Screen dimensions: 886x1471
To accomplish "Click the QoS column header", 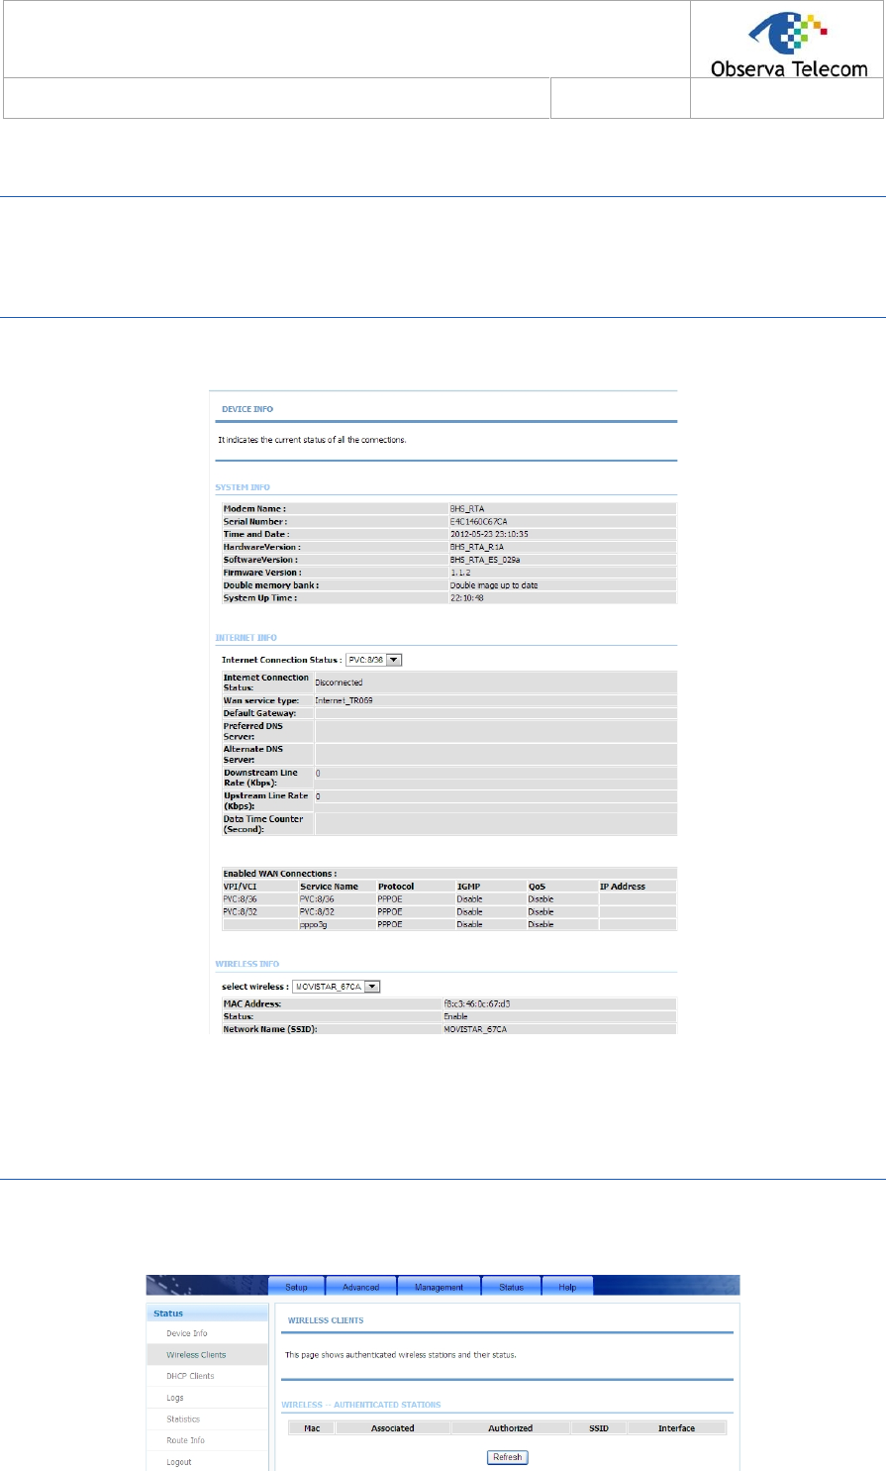I will pos(537,887).
